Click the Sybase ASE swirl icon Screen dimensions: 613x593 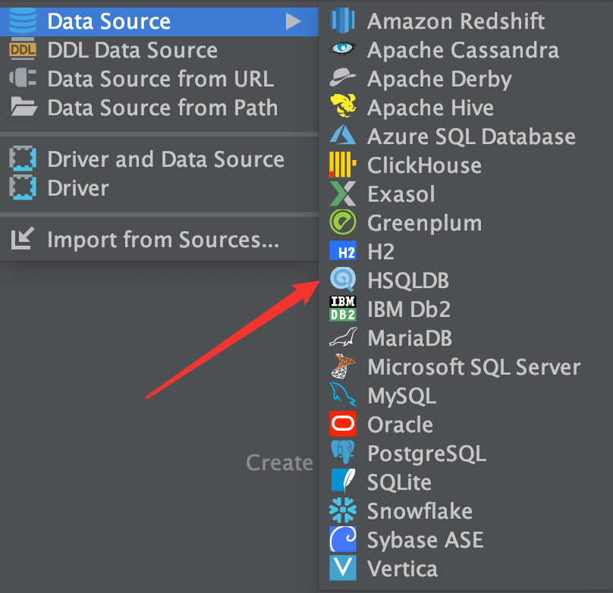coord(342,539)
